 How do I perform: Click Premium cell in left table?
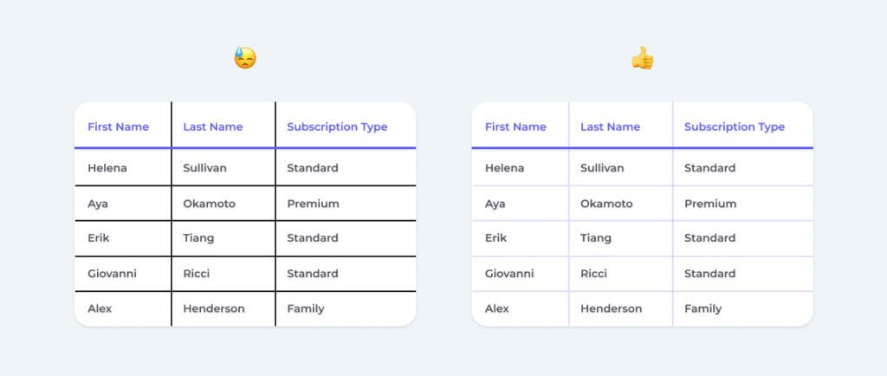pyautogui.click(x=313, y=204)
